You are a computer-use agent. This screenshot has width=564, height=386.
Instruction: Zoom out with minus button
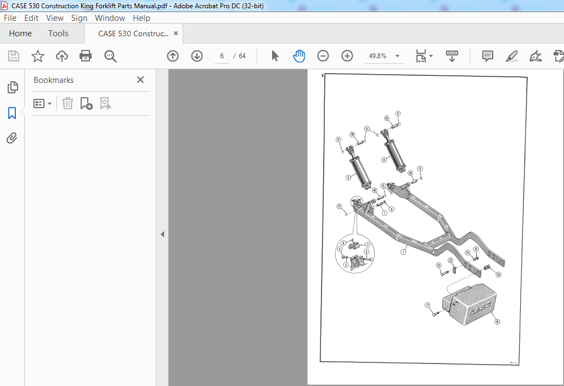323,56
